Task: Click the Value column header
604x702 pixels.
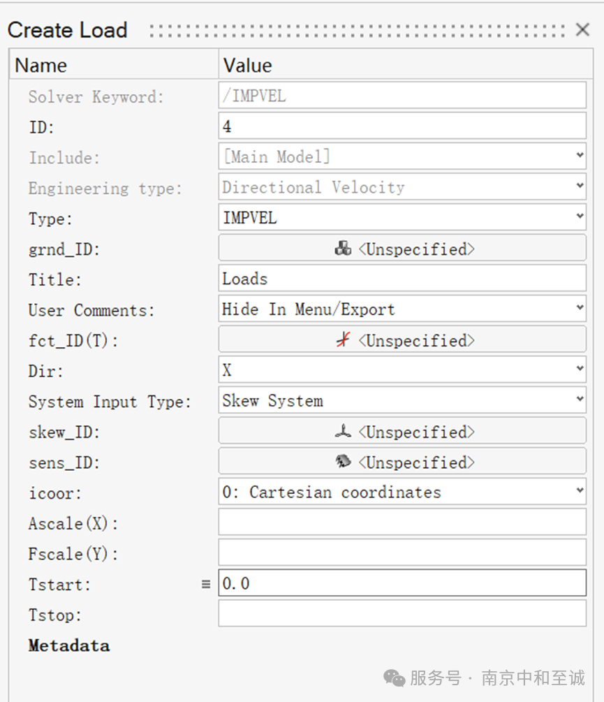Action: pyautogui.click(x=406, y=65)
